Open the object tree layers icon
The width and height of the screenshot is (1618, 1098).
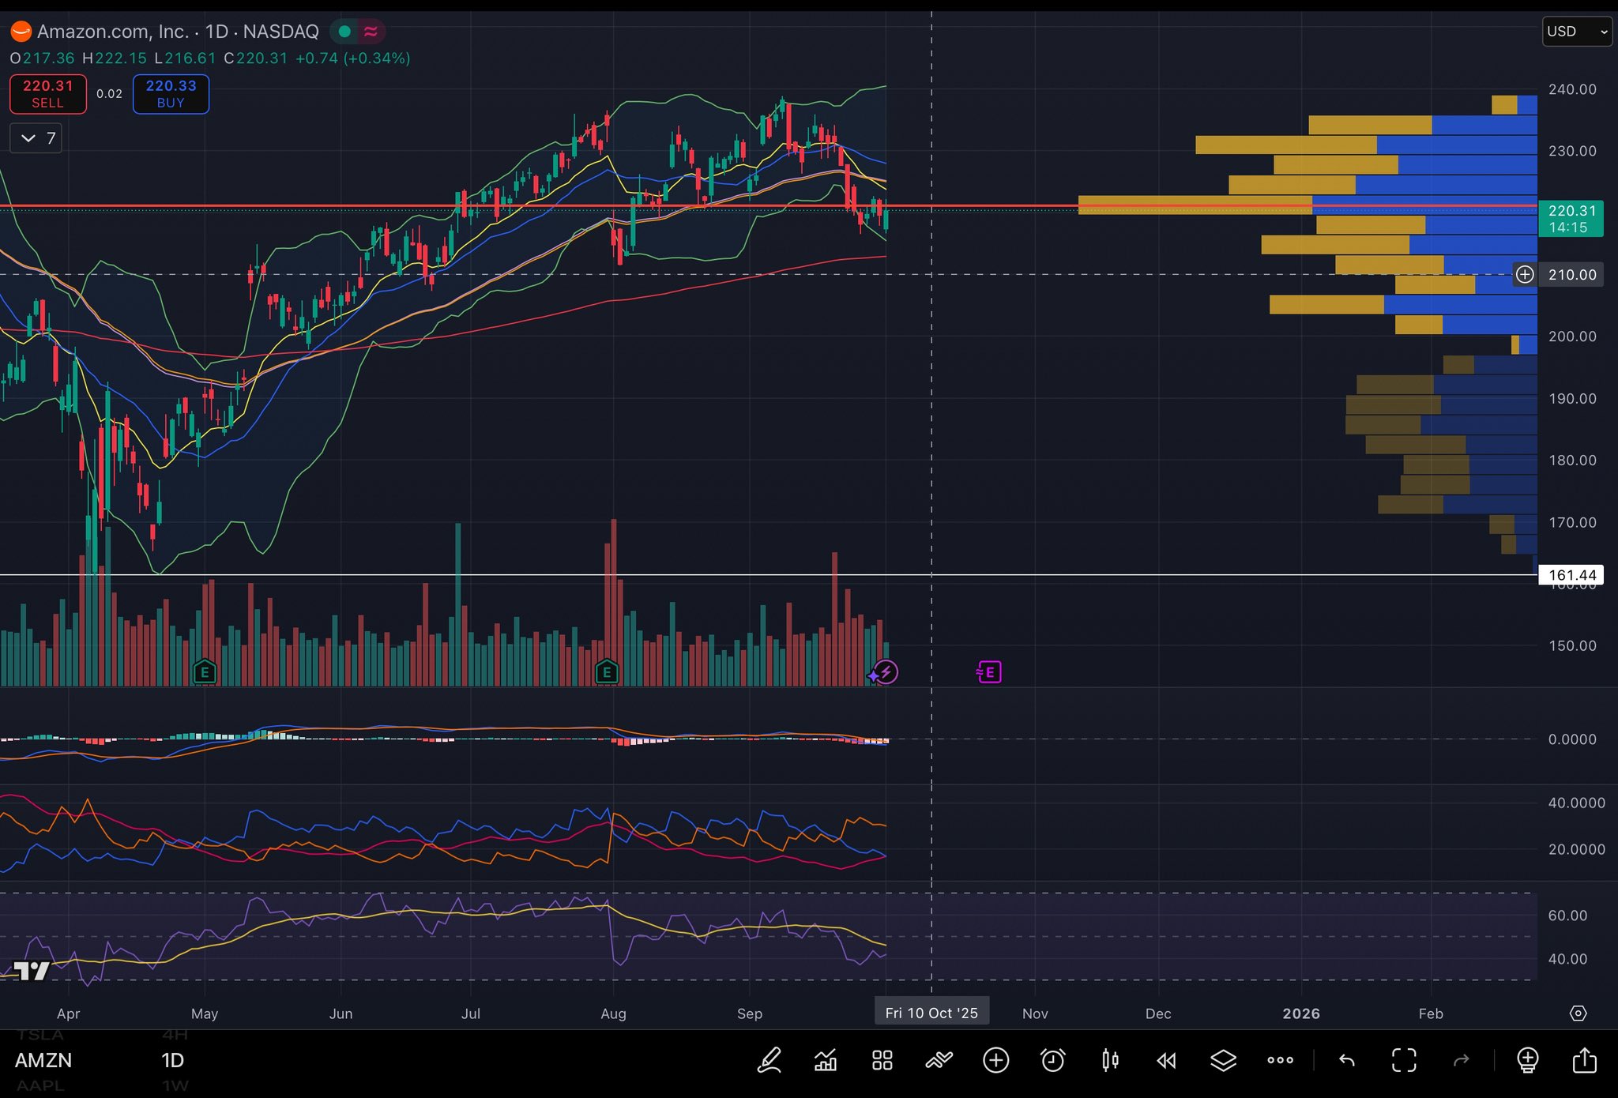(1223, 1060)
